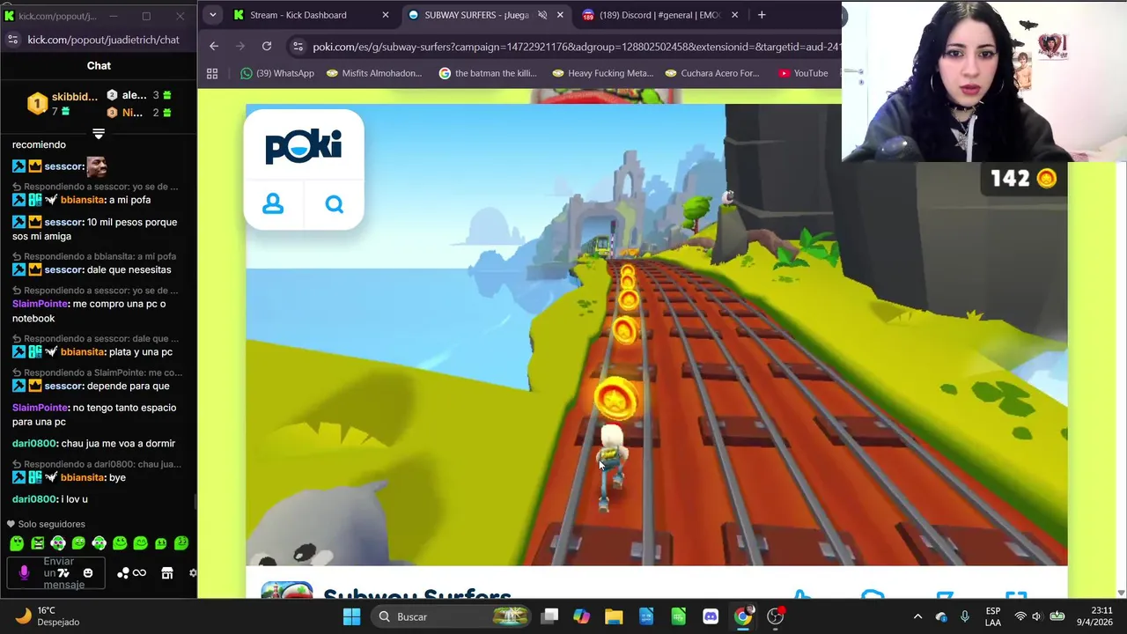The height and width of the screenshot is (634, 1127).
Task: Open the 7TV emote menu icon
Action: click(x=63, y=573)
